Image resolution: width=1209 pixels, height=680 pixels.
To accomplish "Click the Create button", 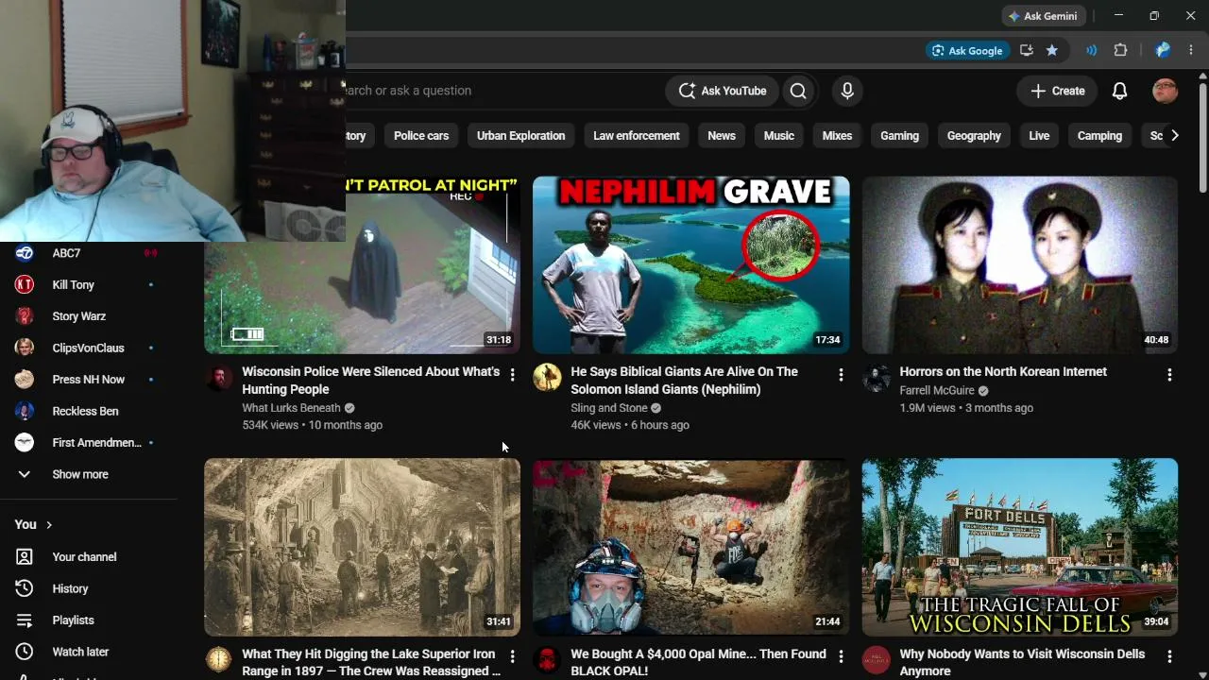I will (1058, 91).
